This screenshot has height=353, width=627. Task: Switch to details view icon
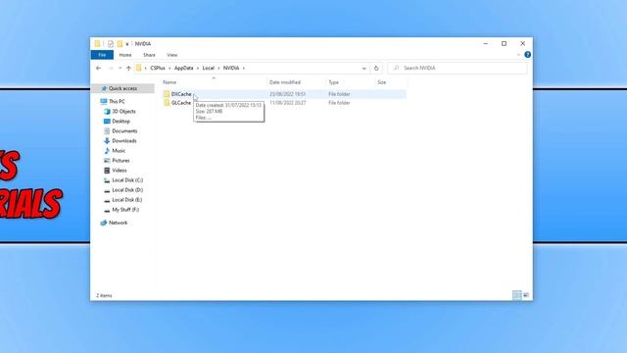click(x=516, y=295)
